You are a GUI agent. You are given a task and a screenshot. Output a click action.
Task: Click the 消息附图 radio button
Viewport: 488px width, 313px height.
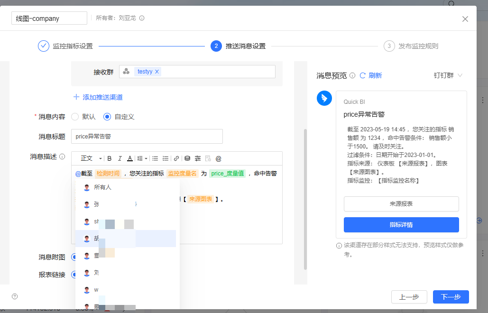(74, 257)
